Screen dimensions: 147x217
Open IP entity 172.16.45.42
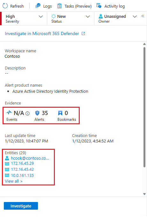point(22,170)
